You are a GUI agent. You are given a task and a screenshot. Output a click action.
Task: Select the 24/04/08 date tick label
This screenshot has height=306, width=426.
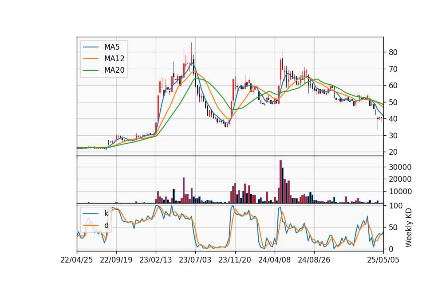tap(274, 260)
